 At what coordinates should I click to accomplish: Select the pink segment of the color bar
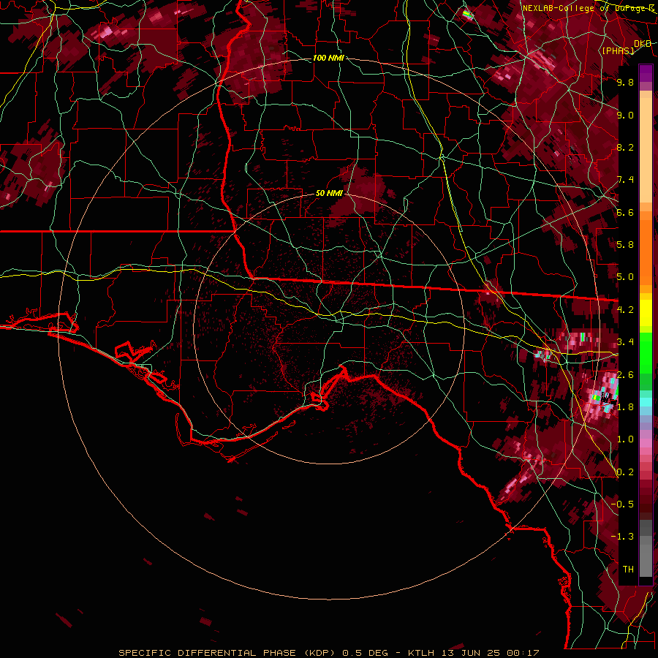tap(646, 443)
